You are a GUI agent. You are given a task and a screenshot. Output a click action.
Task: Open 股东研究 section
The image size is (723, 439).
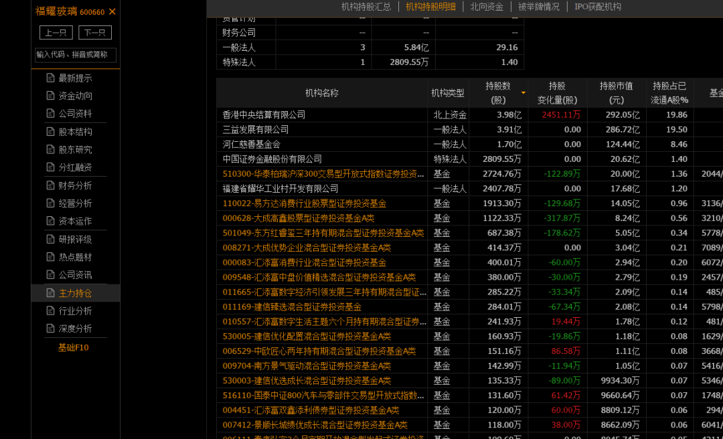tap(75, 149)
